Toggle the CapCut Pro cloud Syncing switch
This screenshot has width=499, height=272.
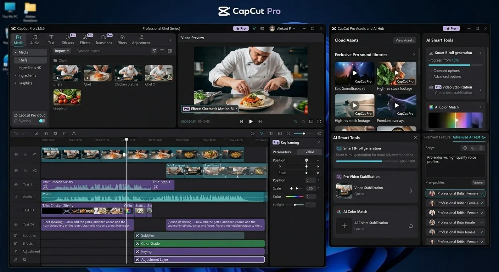42,121
